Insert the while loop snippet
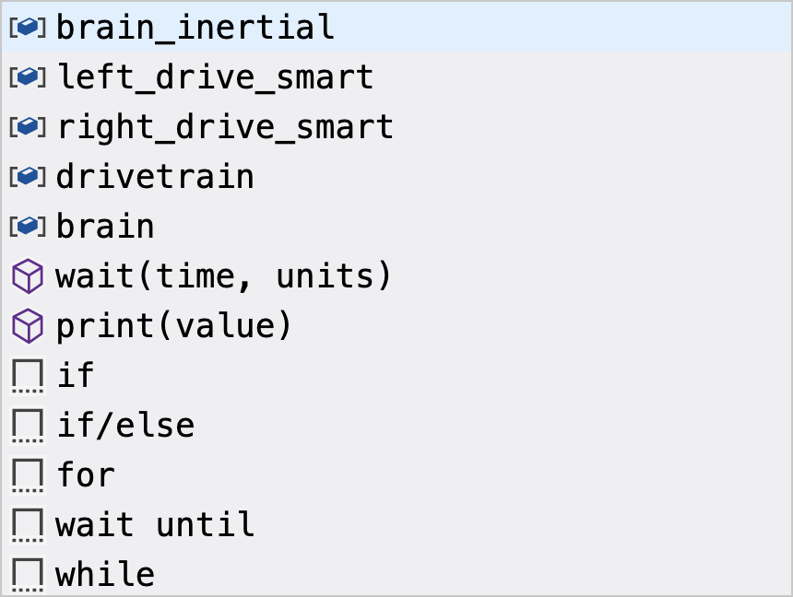The image size is (793, 597). click(x=104, y=573)
